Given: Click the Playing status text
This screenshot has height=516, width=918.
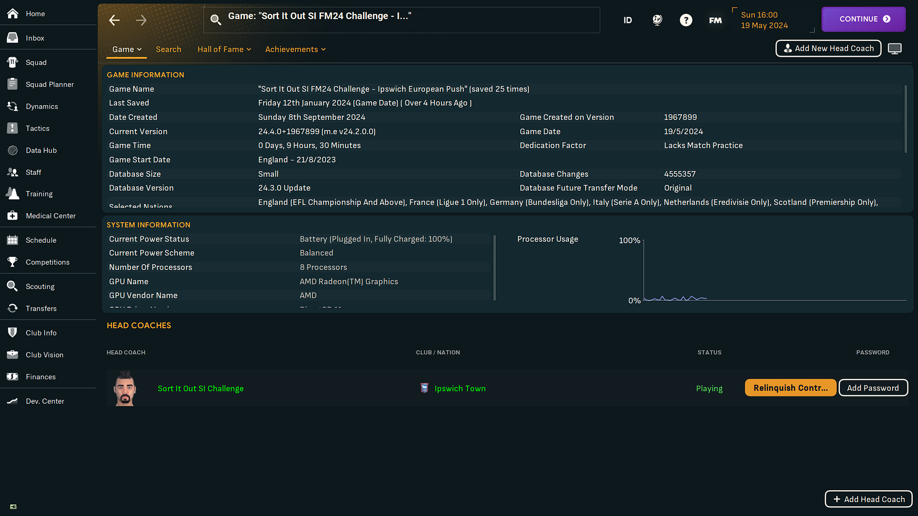Looking at the screenshot, I should click(x=710, y=388).
